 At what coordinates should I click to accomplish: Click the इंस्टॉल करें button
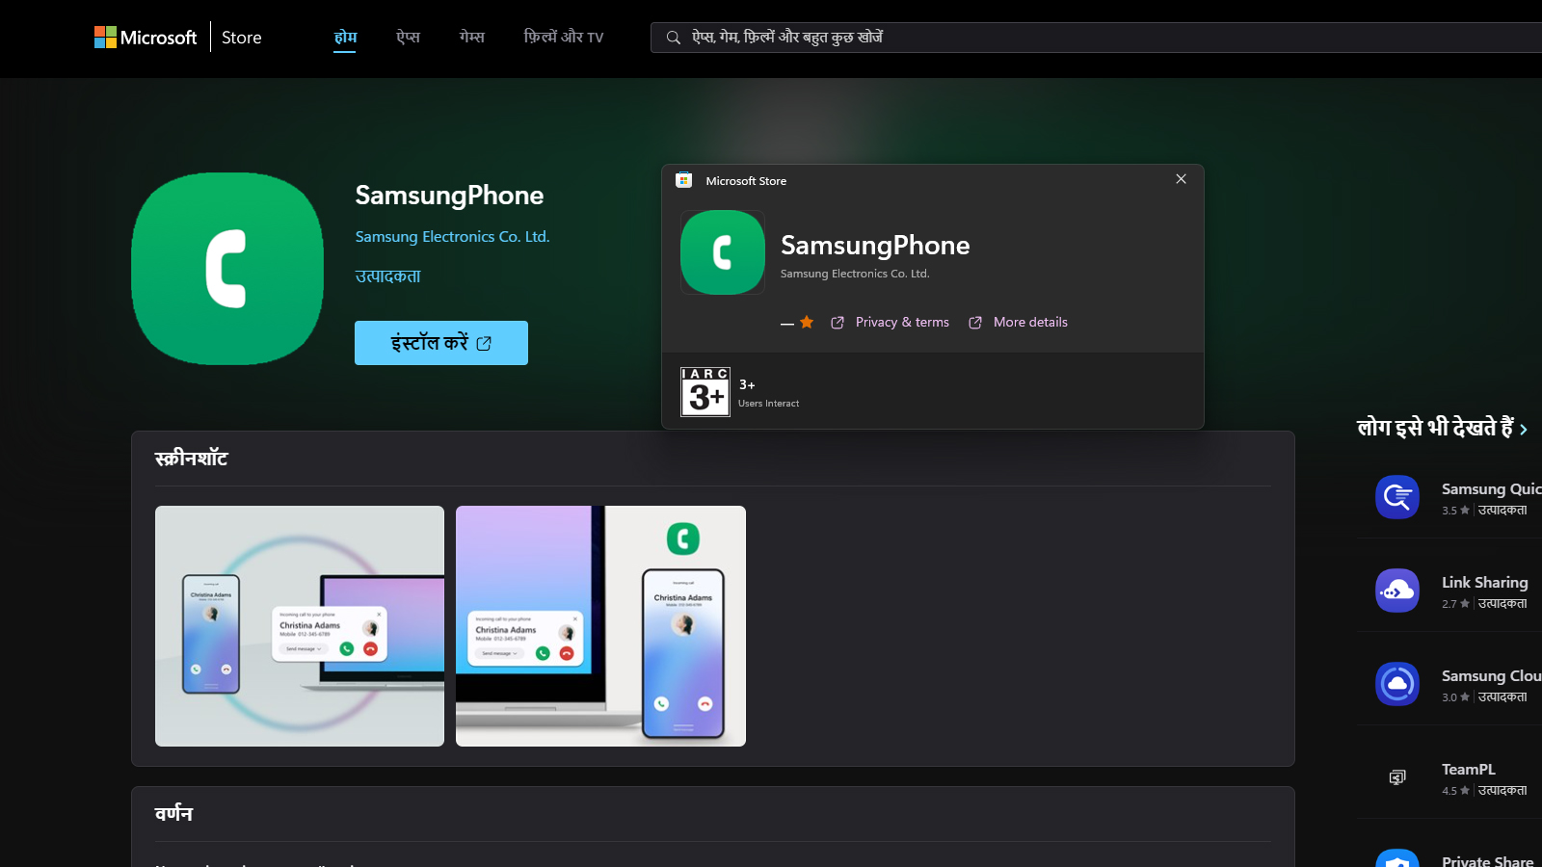(x=441, y=343)
